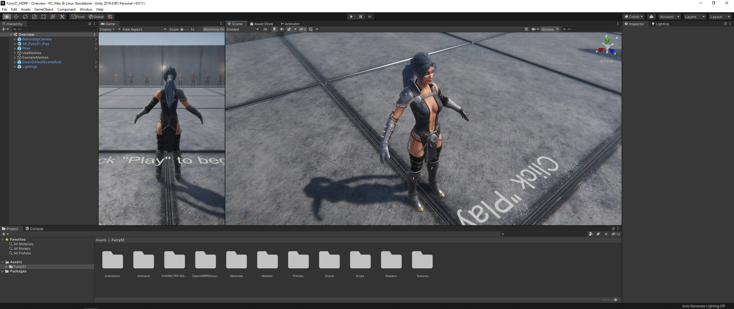Open the Window menu
The width and height of the screenshot is (734, 309).
click(x=86, y=9)
